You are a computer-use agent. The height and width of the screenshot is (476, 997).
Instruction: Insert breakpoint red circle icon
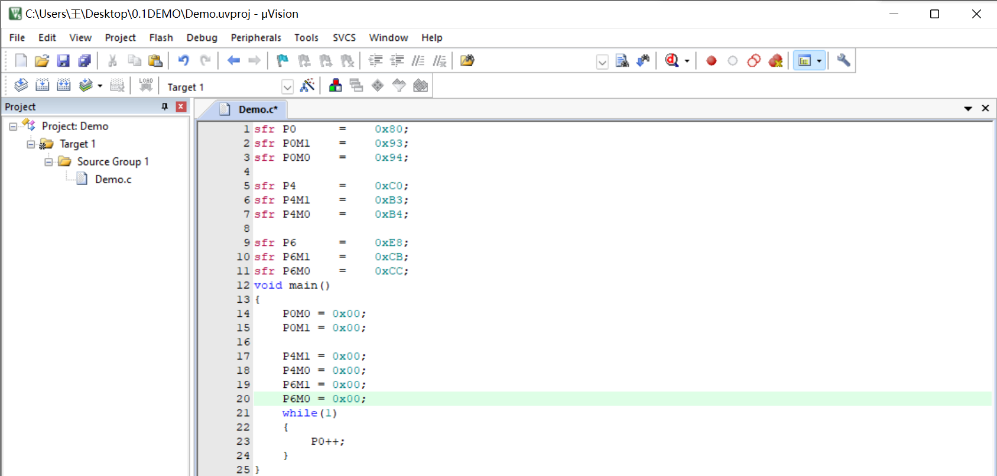[x=712, y=60]
